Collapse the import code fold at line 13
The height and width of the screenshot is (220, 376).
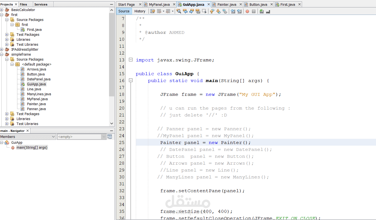(131, 60)
